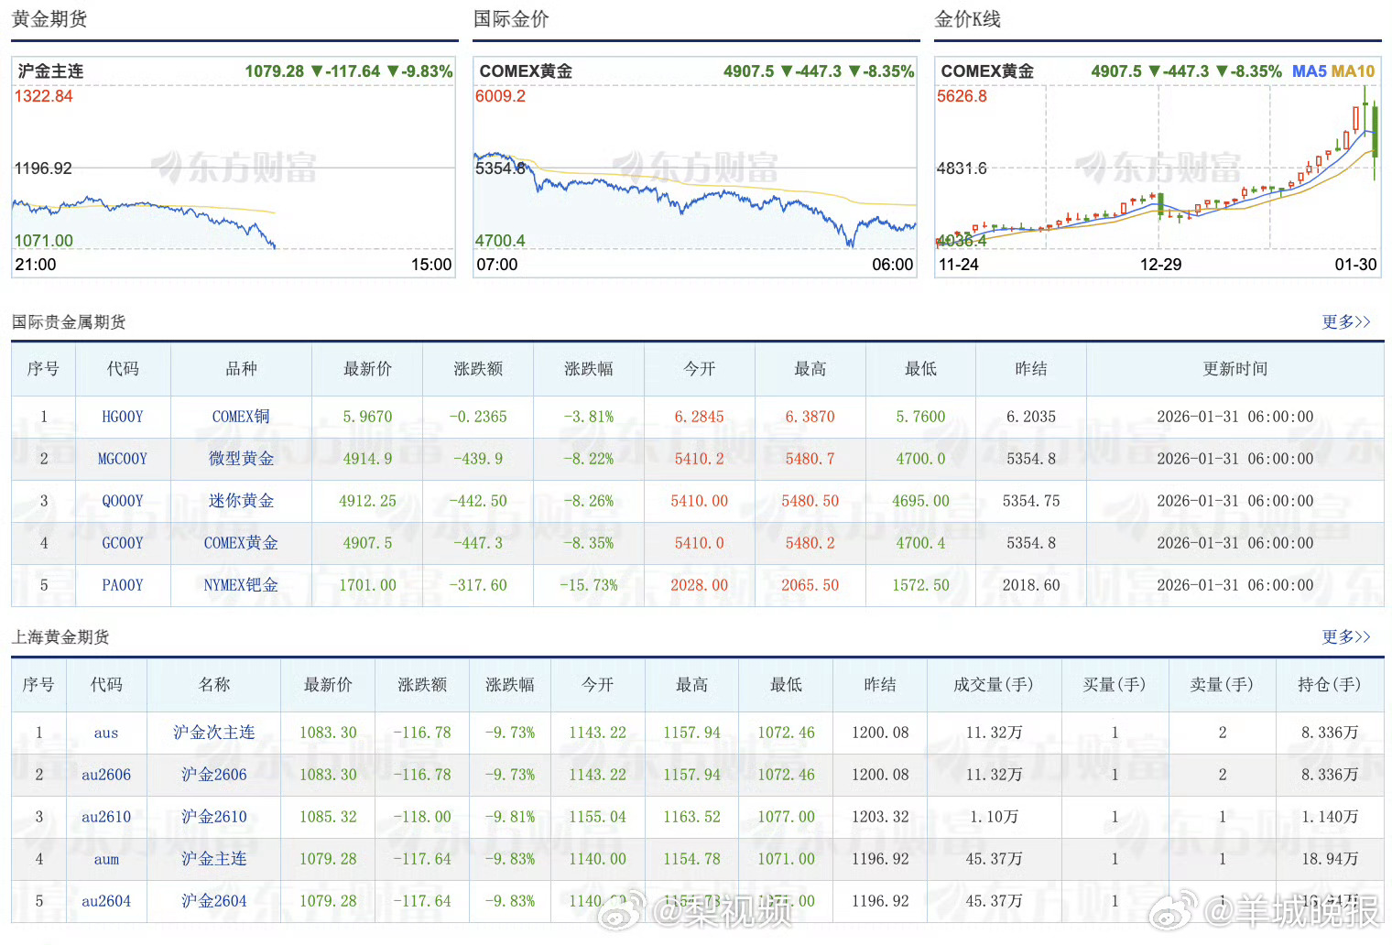Image resolution: width=1392 pixels, height=945 pixels.
Task: Sort by the 最新价 column header
Action: (x=366, y=369)
